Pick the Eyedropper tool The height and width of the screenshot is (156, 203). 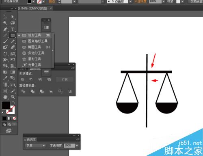click(x=5, y=78)
